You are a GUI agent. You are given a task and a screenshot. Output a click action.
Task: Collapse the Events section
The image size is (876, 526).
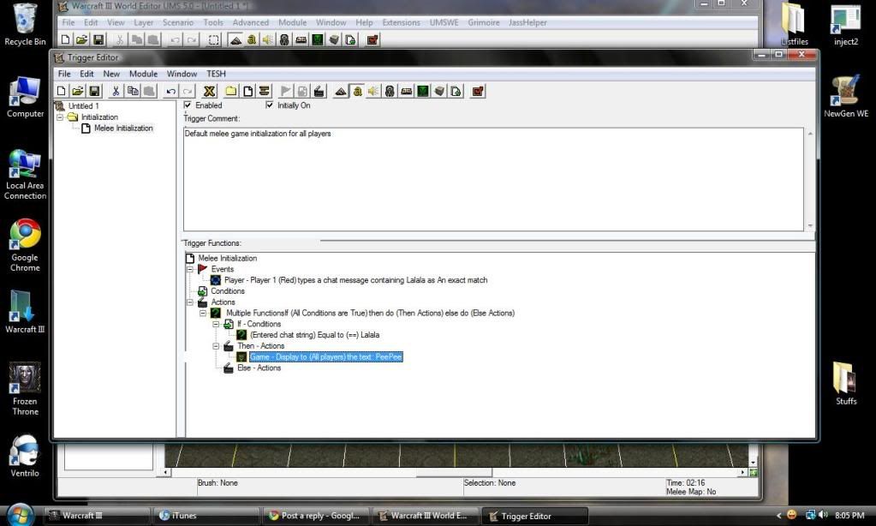click(190, 270)
